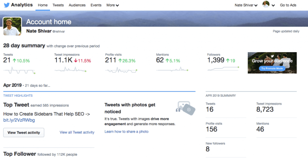Click the Grow your audience banner image
The width and height of the screenshot is (308, 158).
click(272, 63)
